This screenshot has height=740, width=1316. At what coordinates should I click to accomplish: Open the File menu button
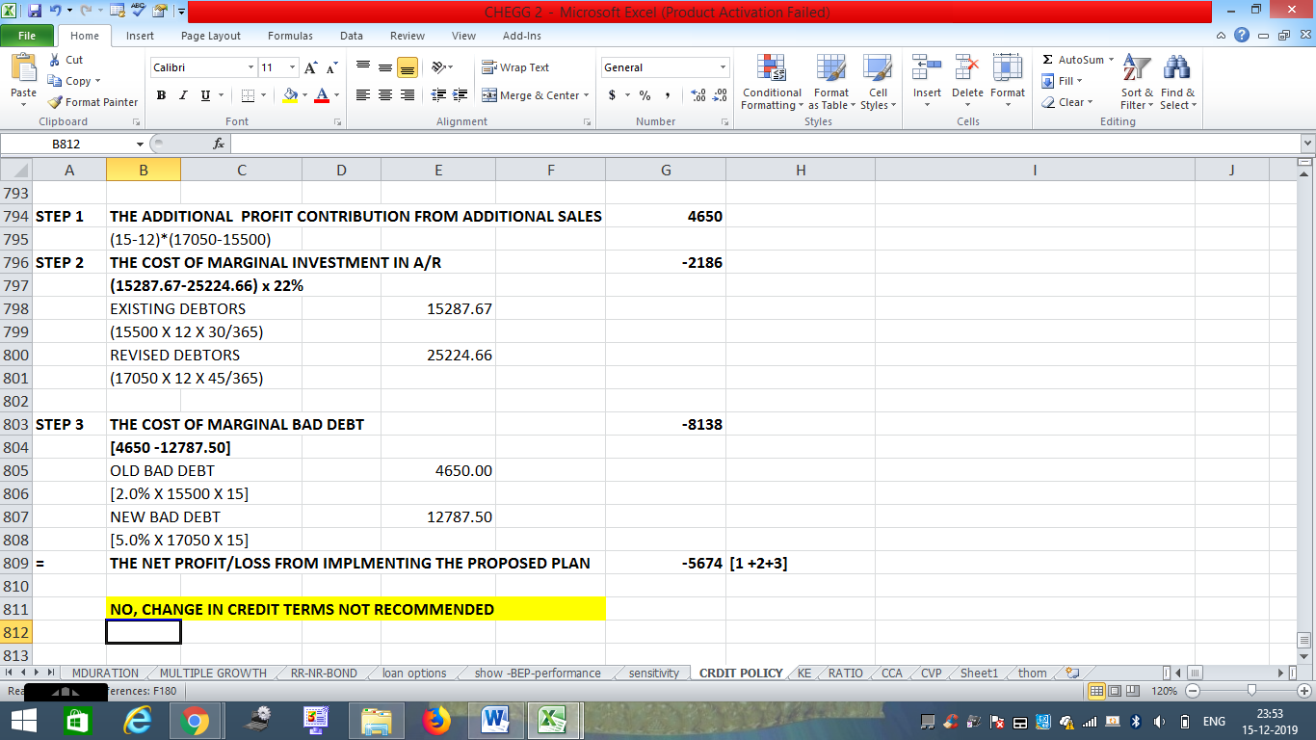27,36
